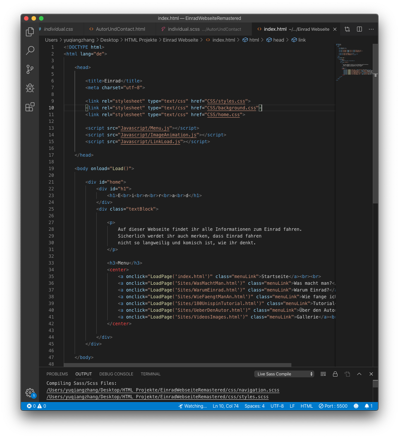Click Ln 10, Col 74 cursor position
Viewport: 399px width, 438px height.
[x=226, y=406]
